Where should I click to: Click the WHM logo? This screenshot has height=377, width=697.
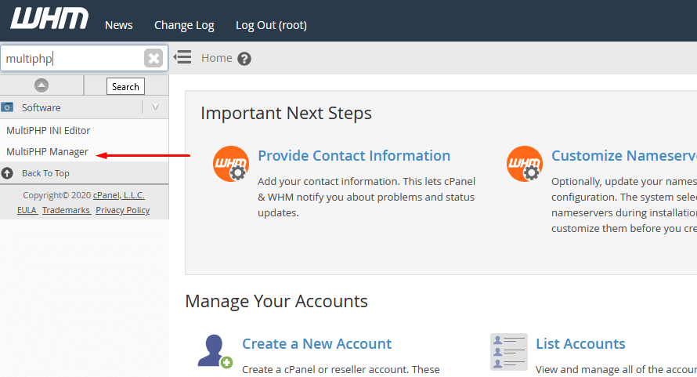coord(49,19)
